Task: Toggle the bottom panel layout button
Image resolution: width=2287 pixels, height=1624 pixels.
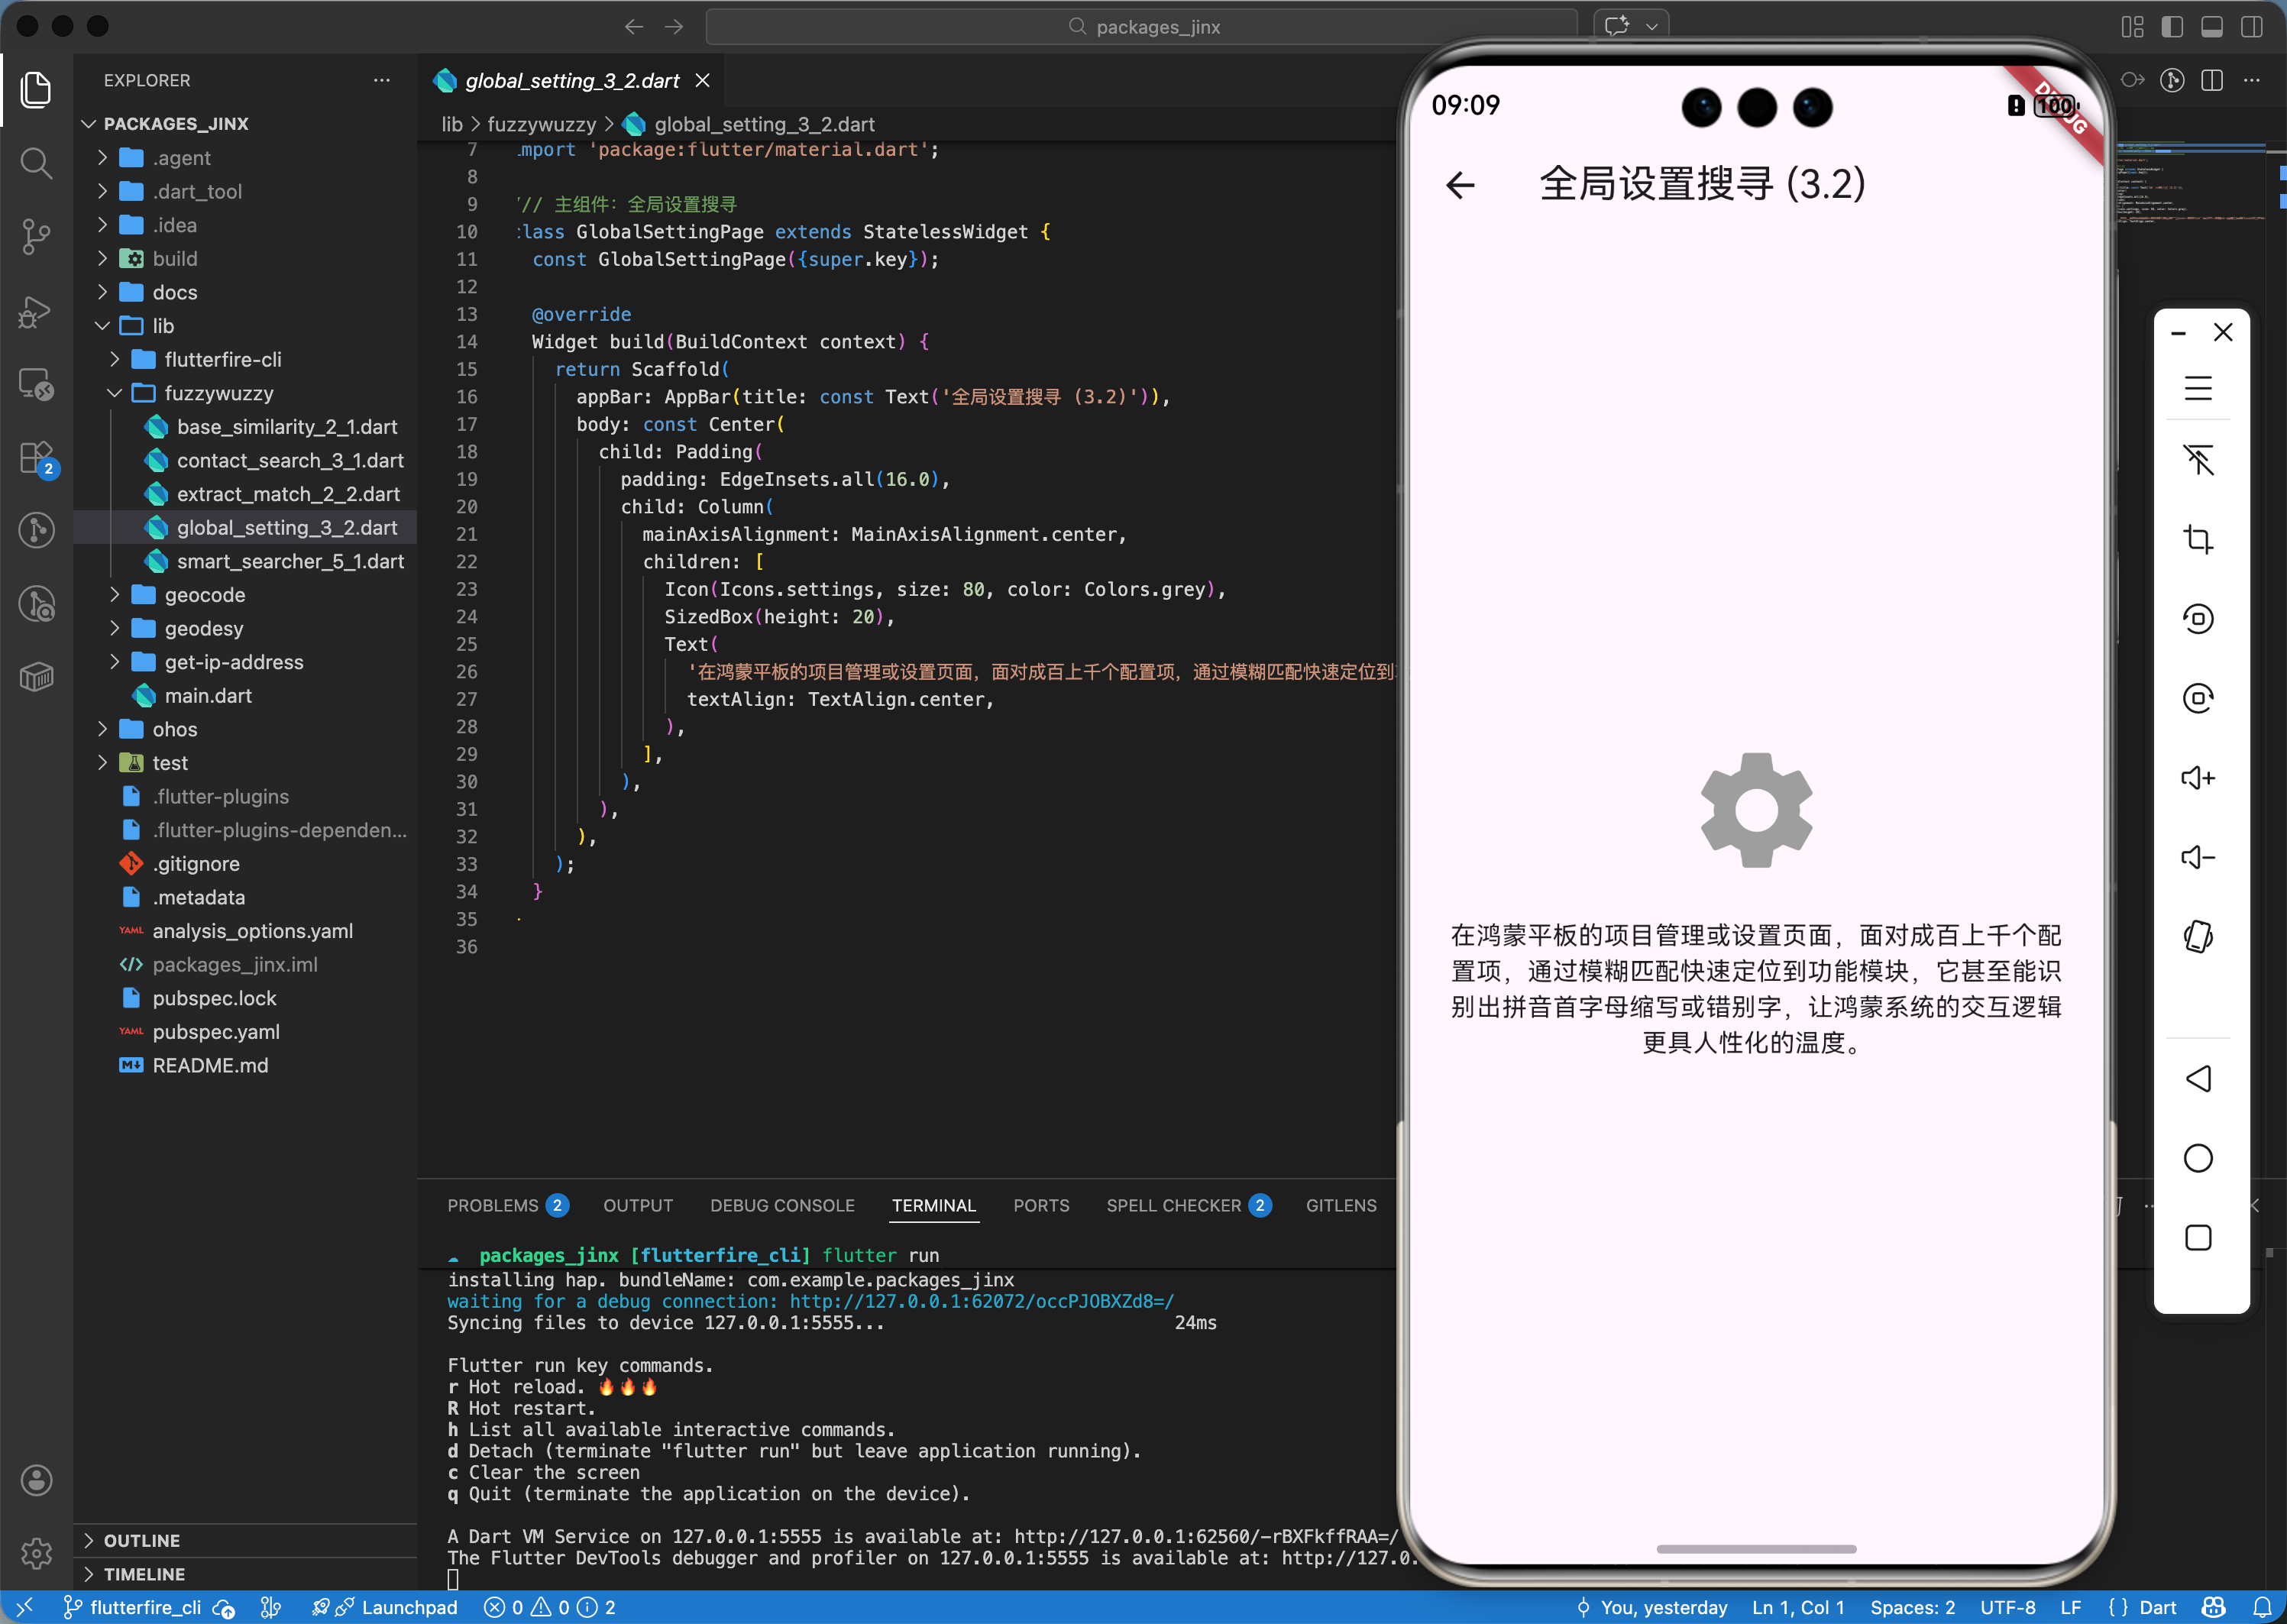Action: (2212, 27)
